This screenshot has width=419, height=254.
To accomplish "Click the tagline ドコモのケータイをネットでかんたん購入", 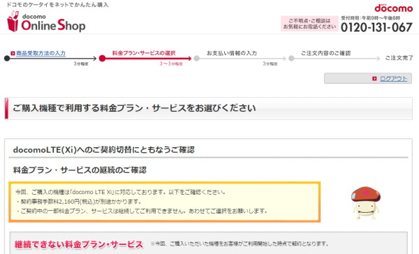I will (57, 5).
